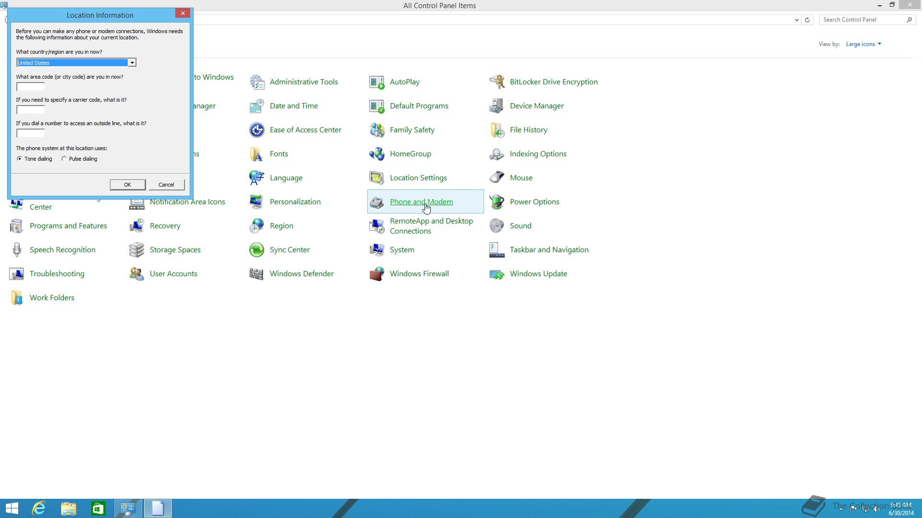
Task: Open the Personalization icon
Action: (x=257, y=202)
